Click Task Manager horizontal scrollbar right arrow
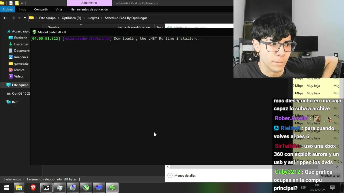The width and height of the screenshot is (344, 193). coord(337,167)
